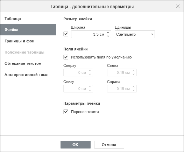
Task: Click inside the Ширина input field
Action: tap(89, 34)
